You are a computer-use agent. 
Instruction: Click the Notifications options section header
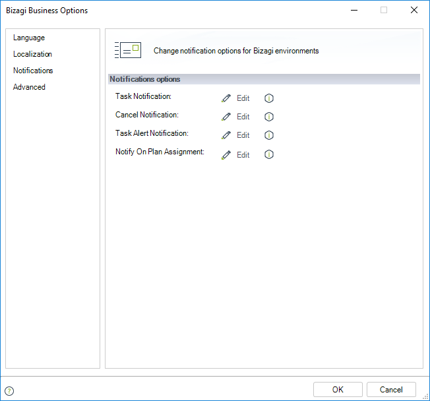(x=264, y=79)
